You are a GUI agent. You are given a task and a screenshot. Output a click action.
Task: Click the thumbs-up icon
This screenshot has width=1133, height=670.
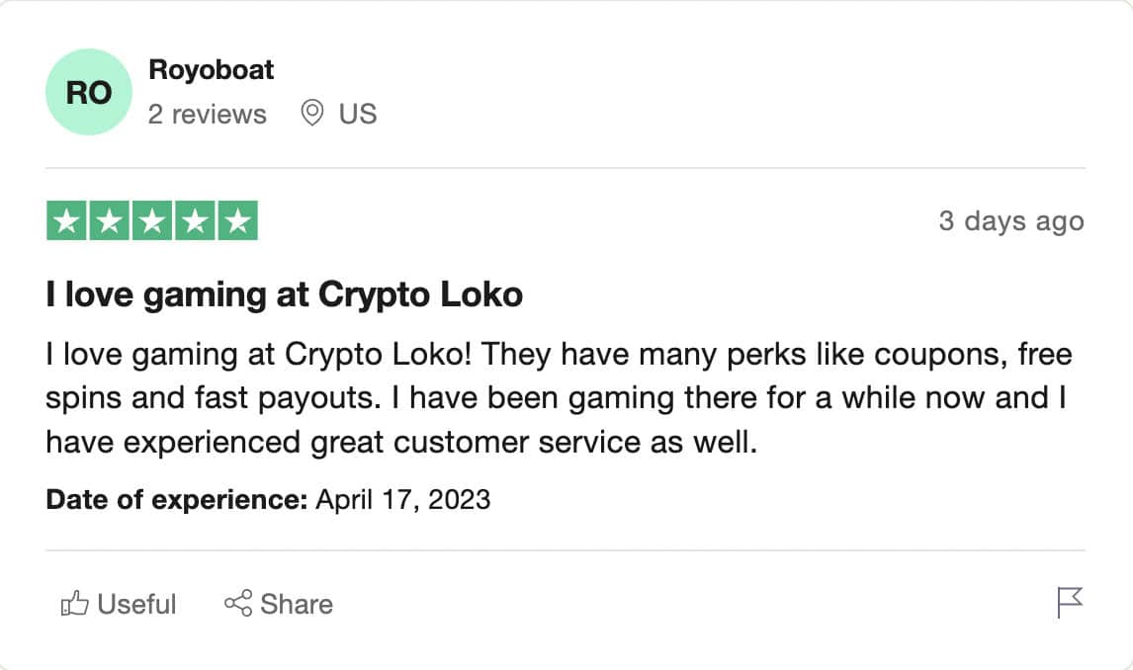click(x=75, y=603)
